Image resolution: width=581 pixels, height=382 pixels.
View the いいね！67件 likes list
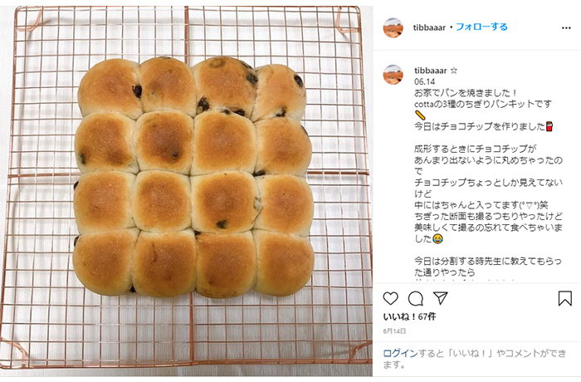(409, 316)
